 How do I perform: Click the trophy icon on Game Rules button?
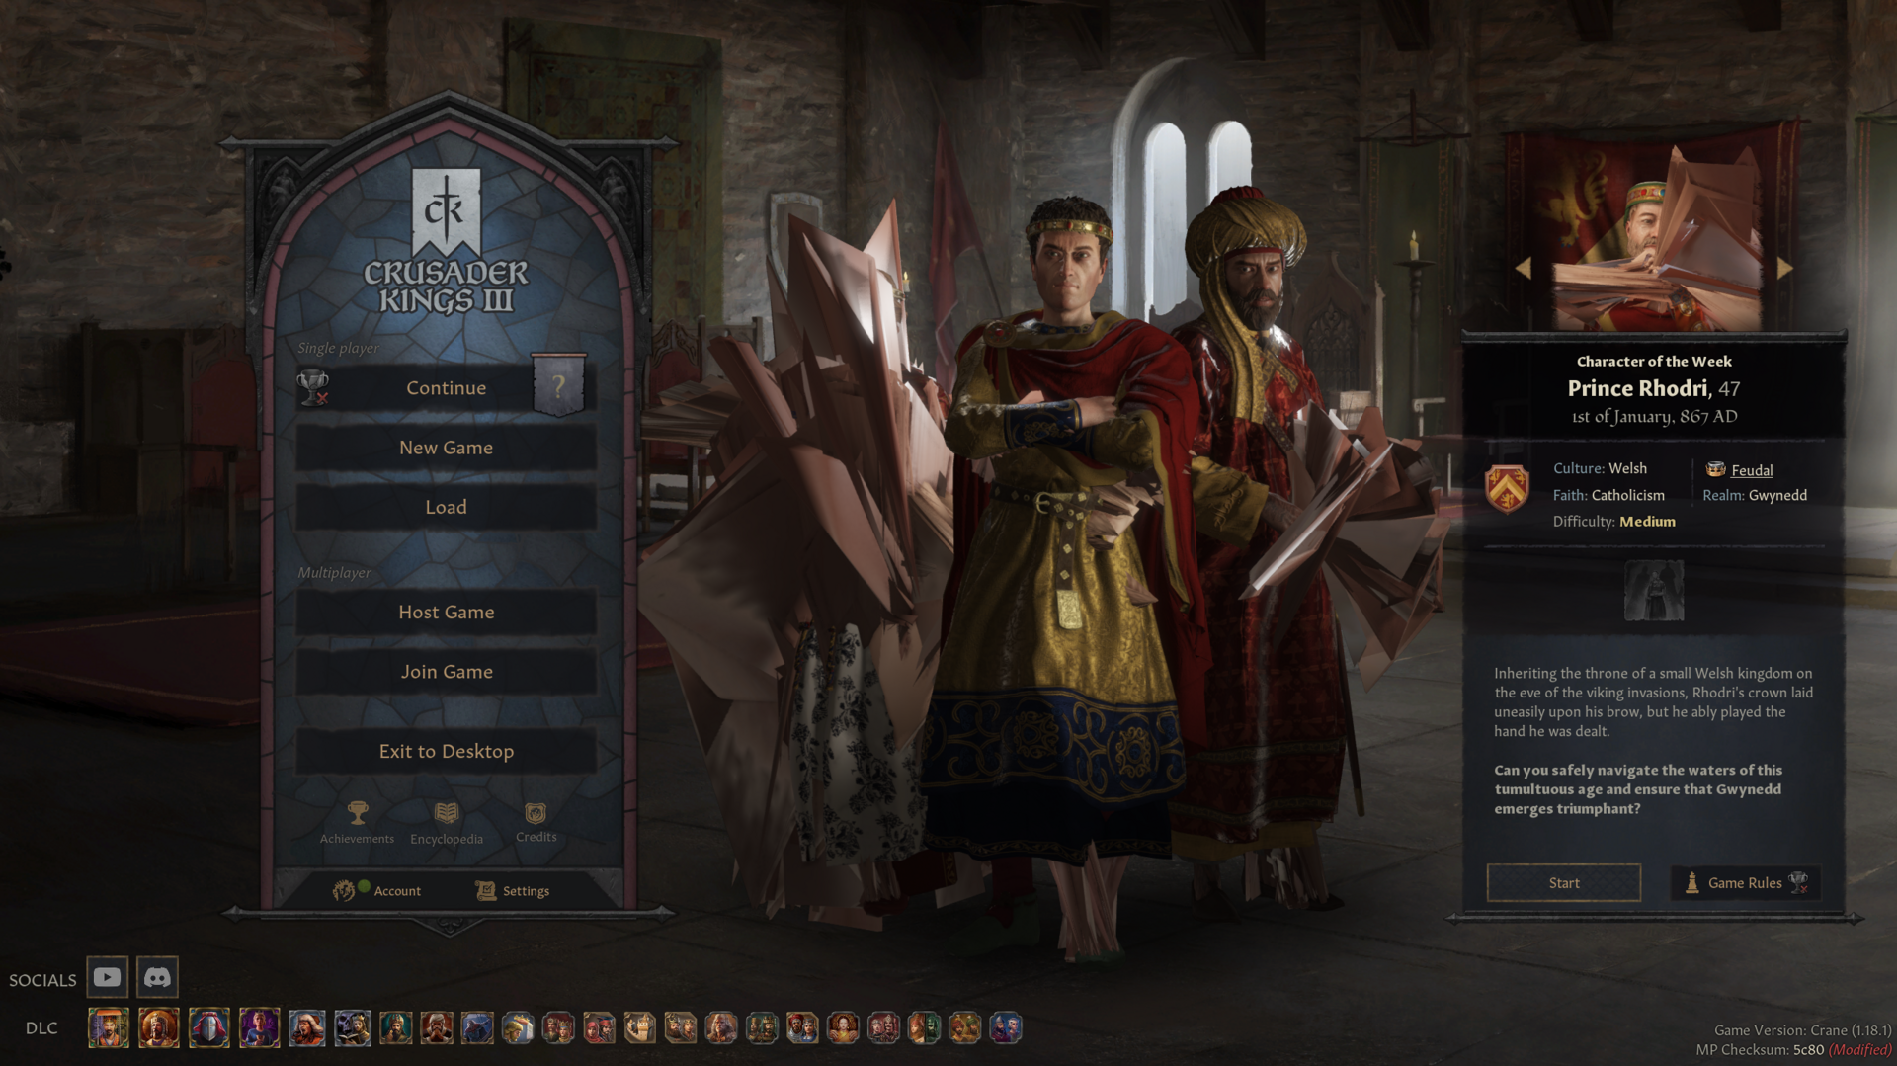[x=1798, y=881]
